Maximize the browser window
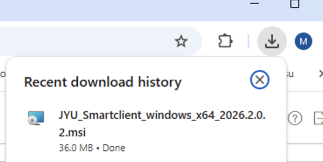Screen dimensions: 323x162 pyautogui.click(x=295, y=4)
